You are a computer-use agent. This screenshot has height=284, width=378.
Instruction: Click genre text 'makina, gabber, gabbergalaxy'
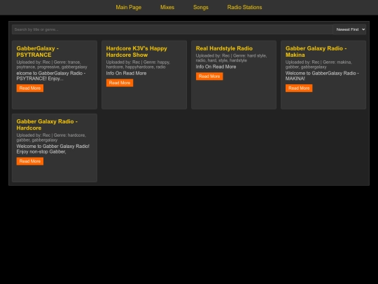coord(318,65)
